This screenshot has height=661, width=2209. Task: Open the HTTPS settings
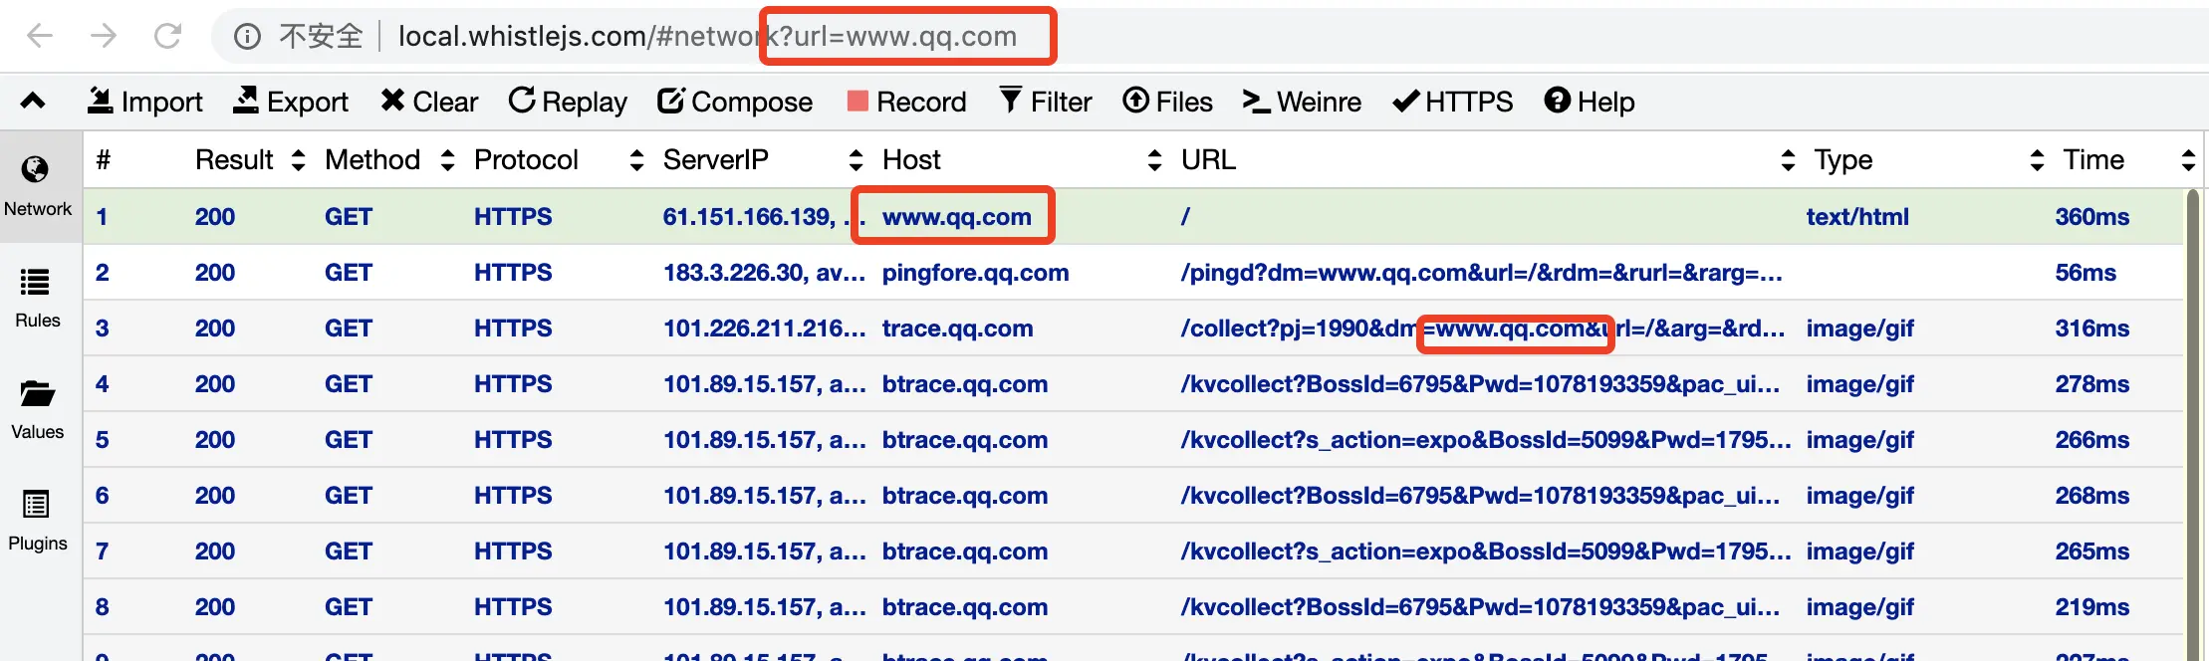click(1452, 102)
